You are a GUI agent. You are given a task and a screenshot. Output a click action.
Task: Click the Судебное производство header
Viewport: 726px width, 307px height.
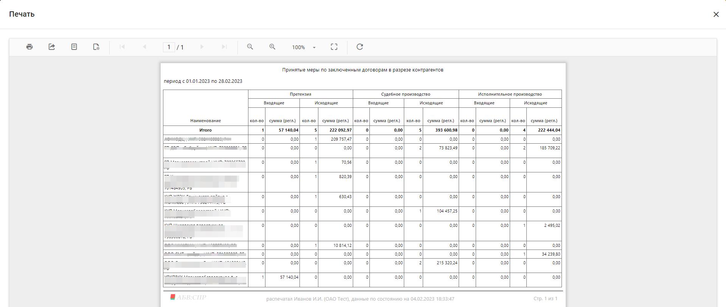405,94
